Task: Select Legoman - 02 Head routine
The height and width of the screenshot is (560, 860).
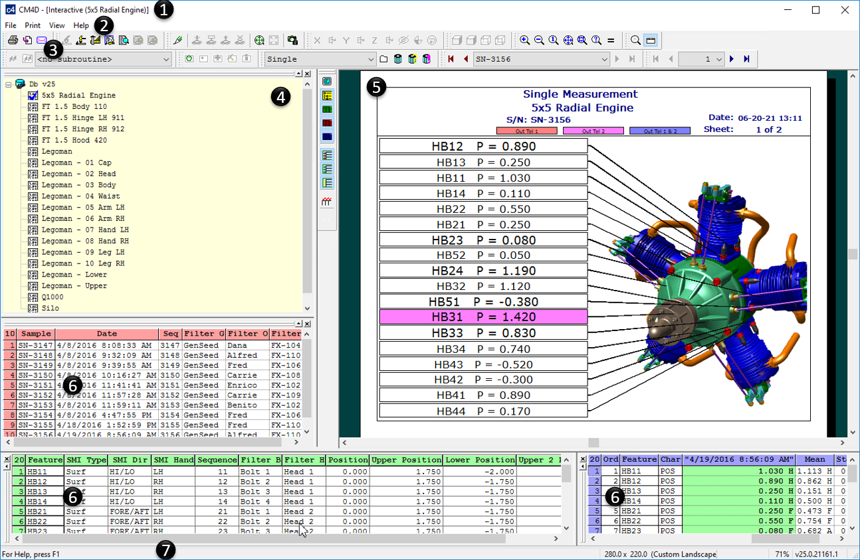Action: coord(78,174)
